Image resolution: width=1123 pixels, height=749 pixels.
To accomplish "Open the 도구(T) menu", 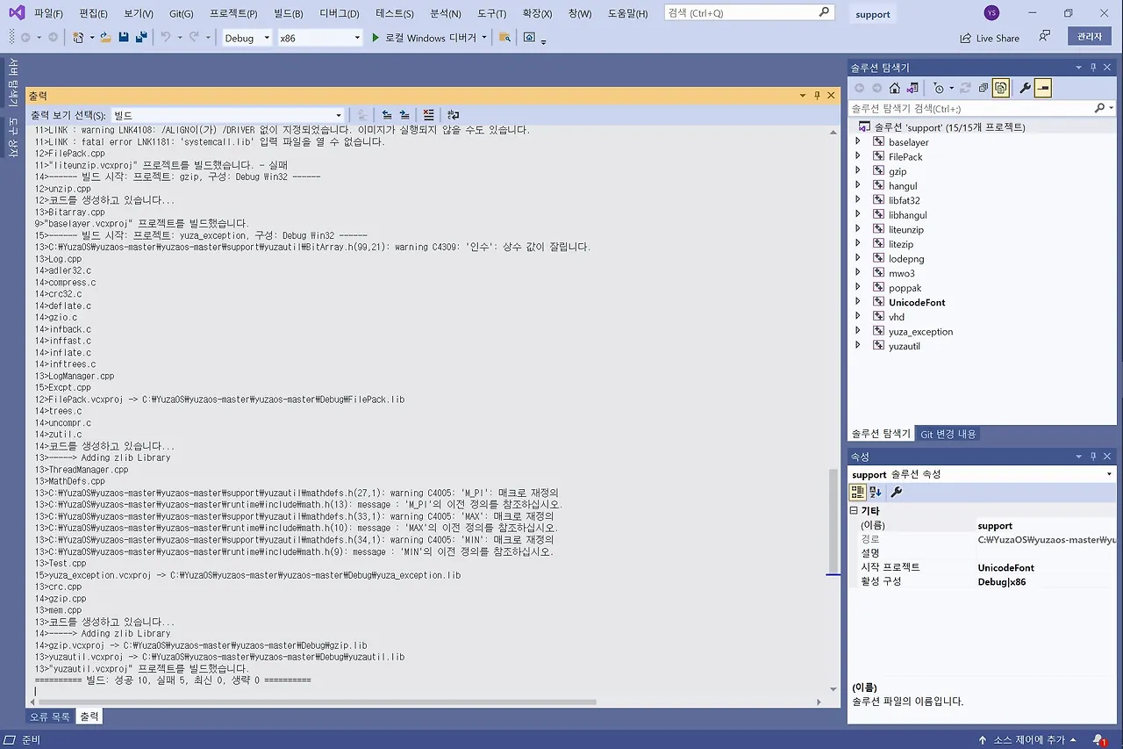I will pyautogui.click(x=491, y=13).
